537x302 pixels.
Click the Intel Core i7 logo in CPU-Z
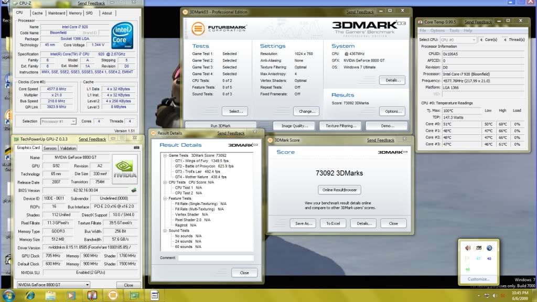click(122, 36)
